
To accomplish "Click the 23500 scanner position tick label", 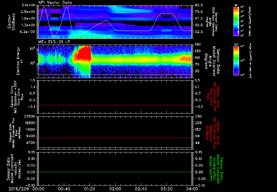I will [29, 116].
